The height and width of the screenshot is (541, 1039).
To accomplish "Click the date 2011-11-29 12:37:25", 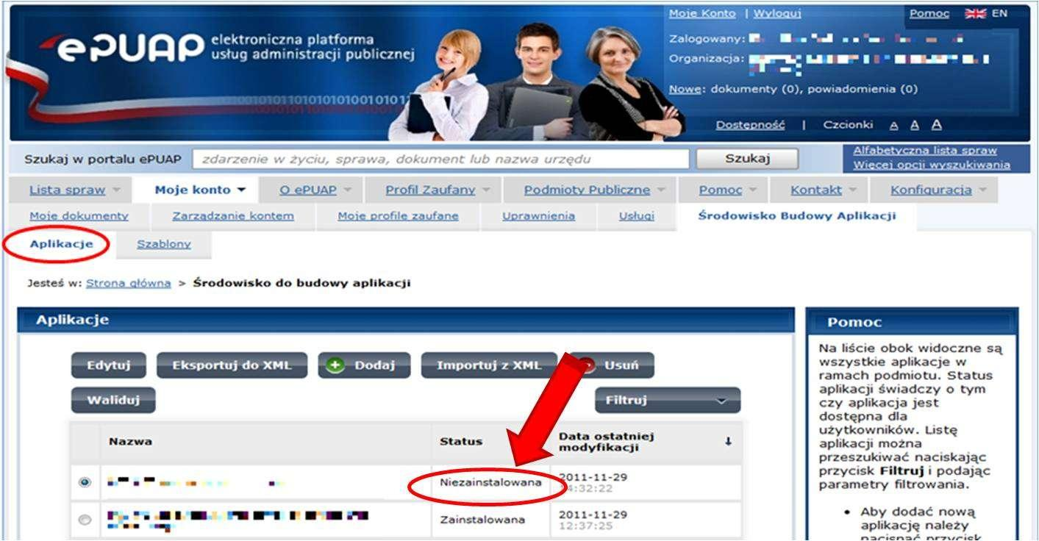I will tap(593, 520).
